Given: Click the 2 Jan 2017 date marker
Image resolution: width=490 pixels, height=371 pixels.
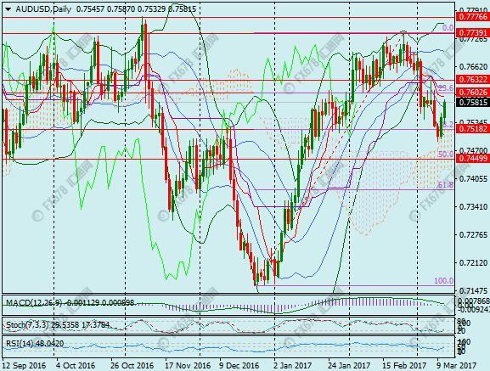Looking at the screenshot, I should click(292, 365).
